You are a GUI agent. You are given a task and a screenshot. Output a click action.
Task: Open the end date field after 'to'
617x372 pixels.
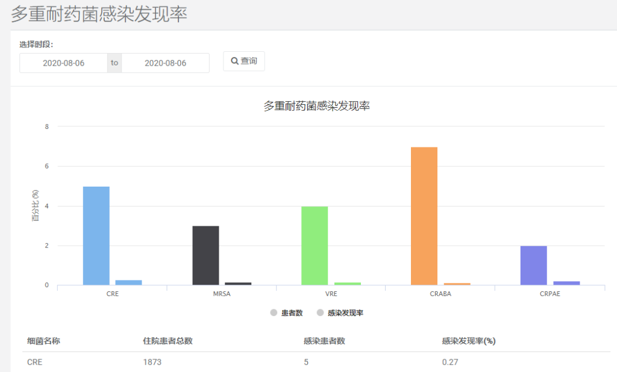point(165,63)
